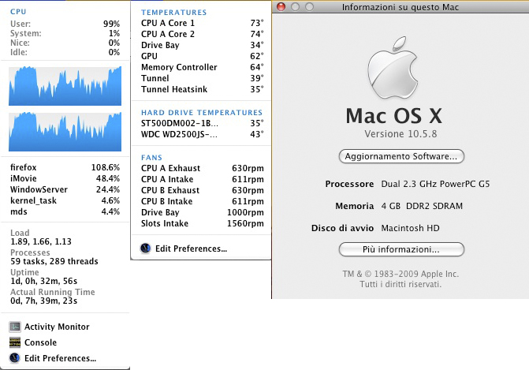Click the CPU B Exhaust fan row
Viewport: 529px width, 370px height.
click(201, 190)
